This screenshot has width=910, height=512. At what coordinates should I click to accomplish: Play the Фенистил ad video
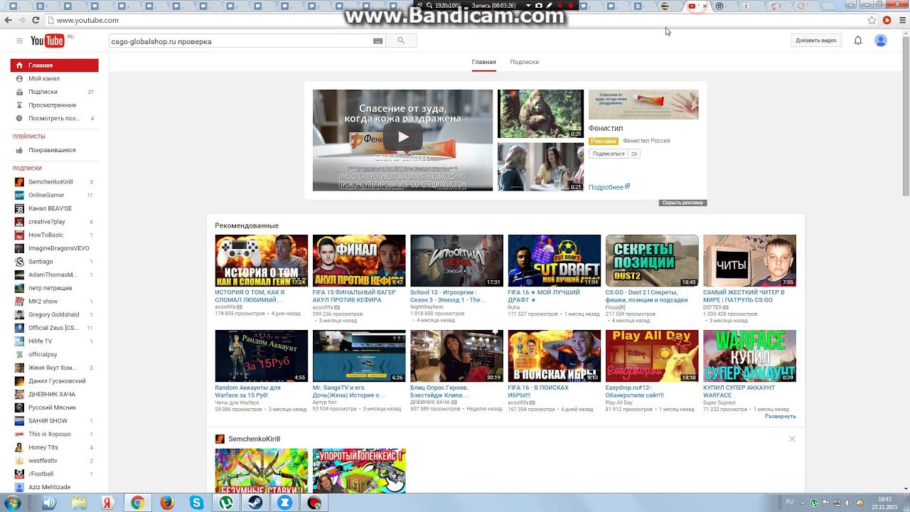click(402, 137)
